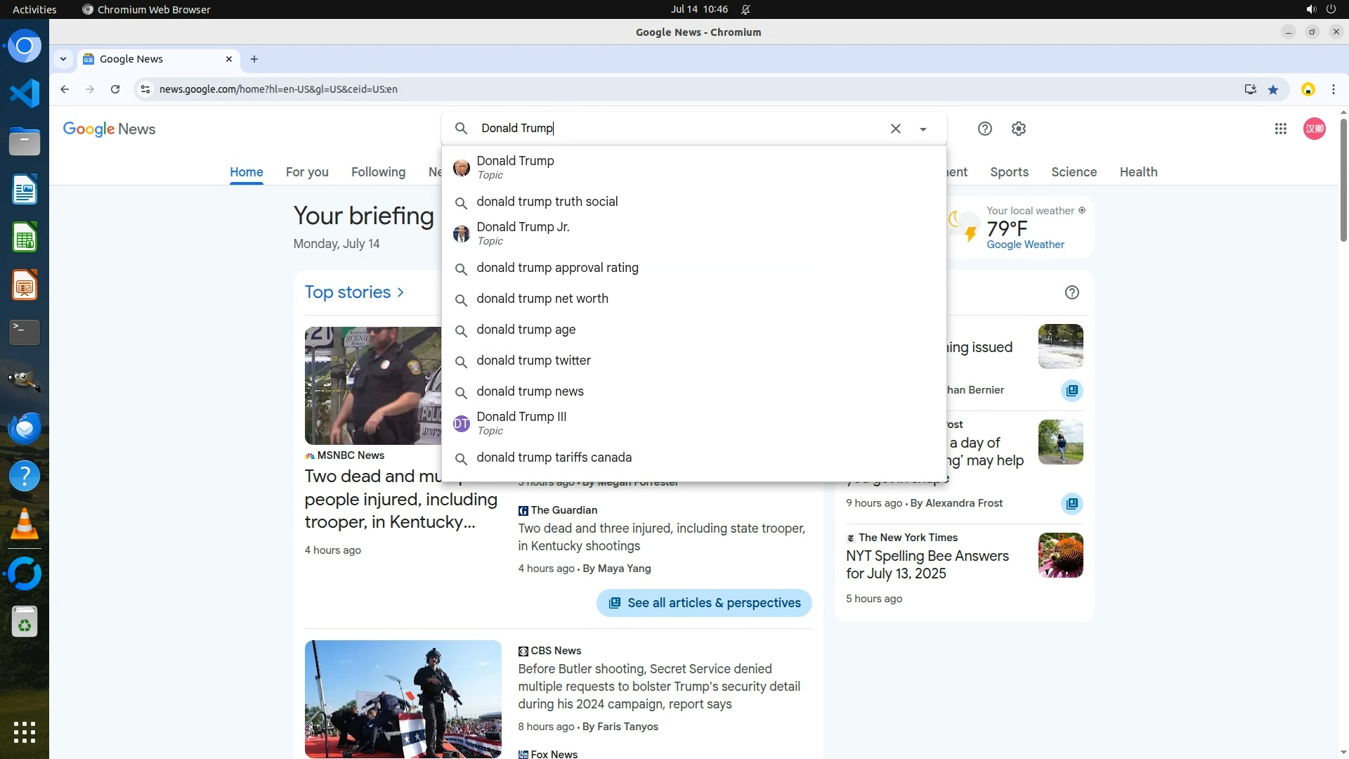Open the Kentucky trooper story thumbnail
Image resolution: width=1349 pixels, height=759 pixels.
point(373,385)
